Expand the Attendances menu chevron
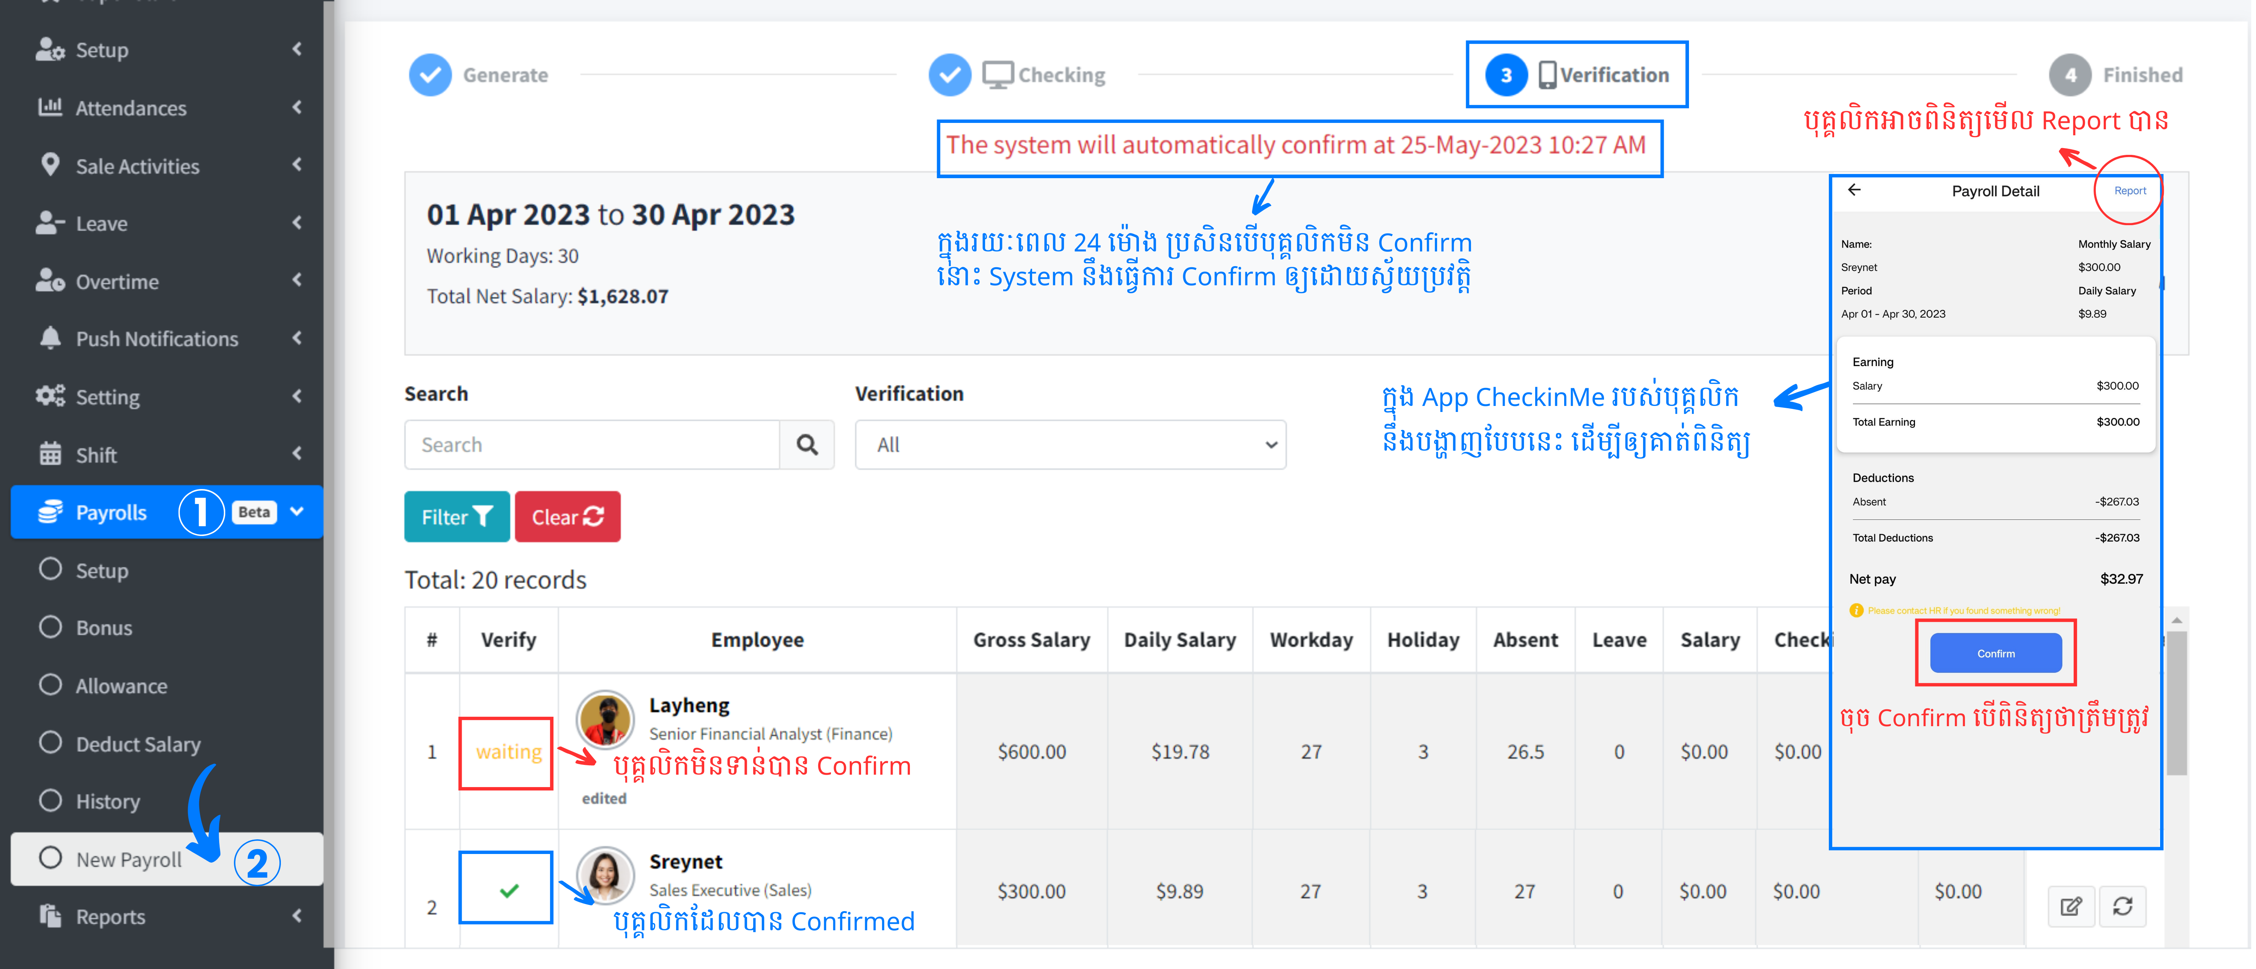The height and width of the screenshot is (969, 2256). 297,107
